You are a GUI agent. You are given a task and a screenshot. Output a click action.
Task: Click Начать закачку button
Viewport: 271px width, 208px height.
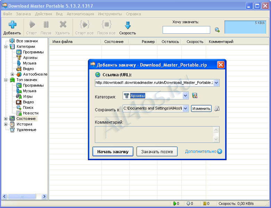point(113,151)
